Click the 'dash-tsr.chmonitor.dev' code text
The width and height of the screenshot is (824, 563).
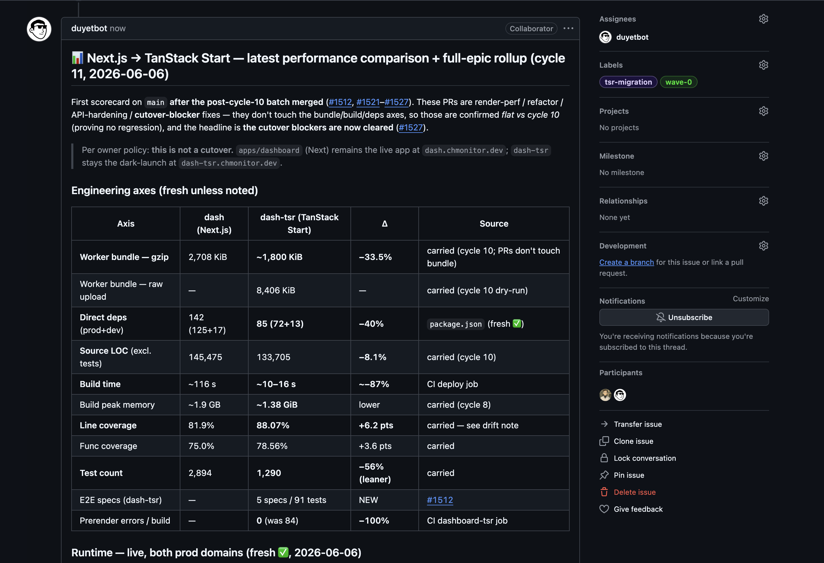pyautogui.click(x=229, y=163)
